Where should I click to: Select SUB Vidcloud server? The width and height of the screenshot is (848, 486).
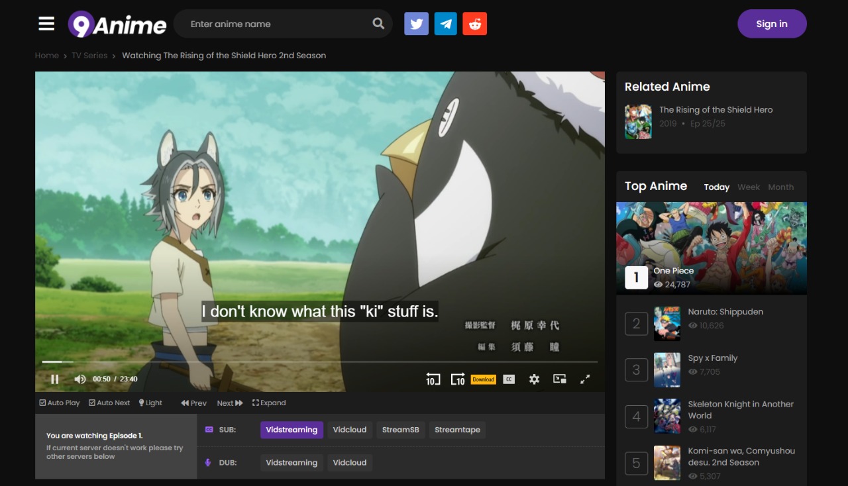350,430
